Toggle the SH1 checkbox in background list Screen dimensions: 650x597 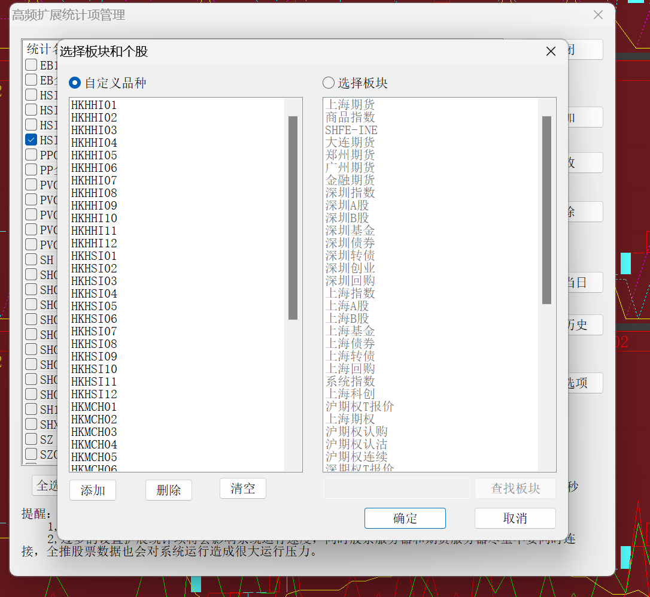31,409
